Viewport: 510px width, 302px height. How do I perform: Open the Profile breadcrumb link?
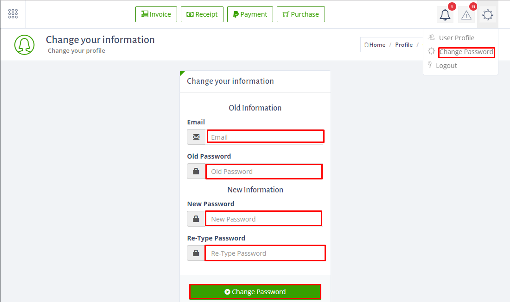pos(404,45)
